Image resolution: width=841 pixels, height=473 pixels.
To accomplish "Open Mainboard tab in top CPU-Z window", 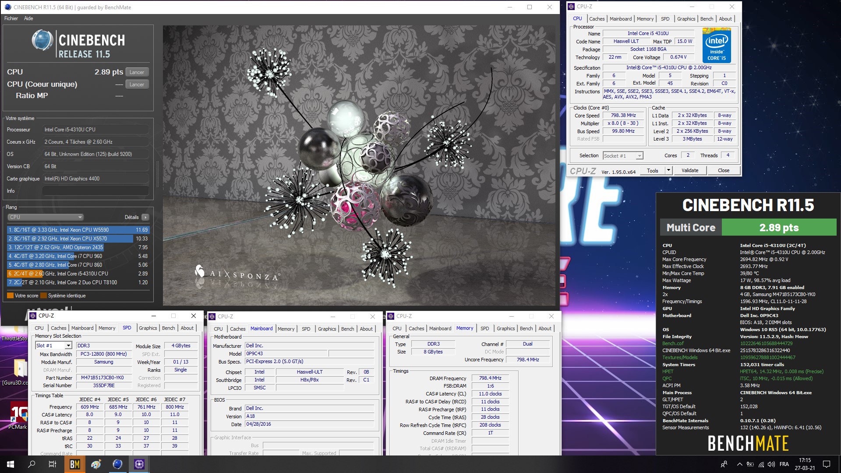I will [x=621, y=19].
